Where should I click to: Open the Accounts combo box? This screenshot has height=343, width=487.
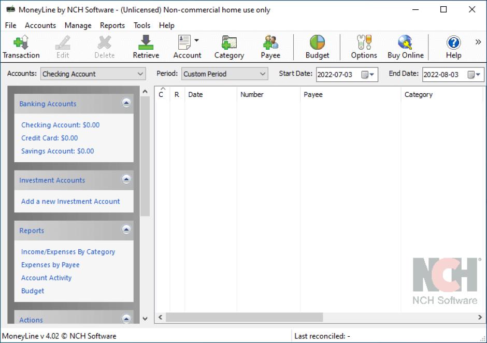click(x=93, y=74)
